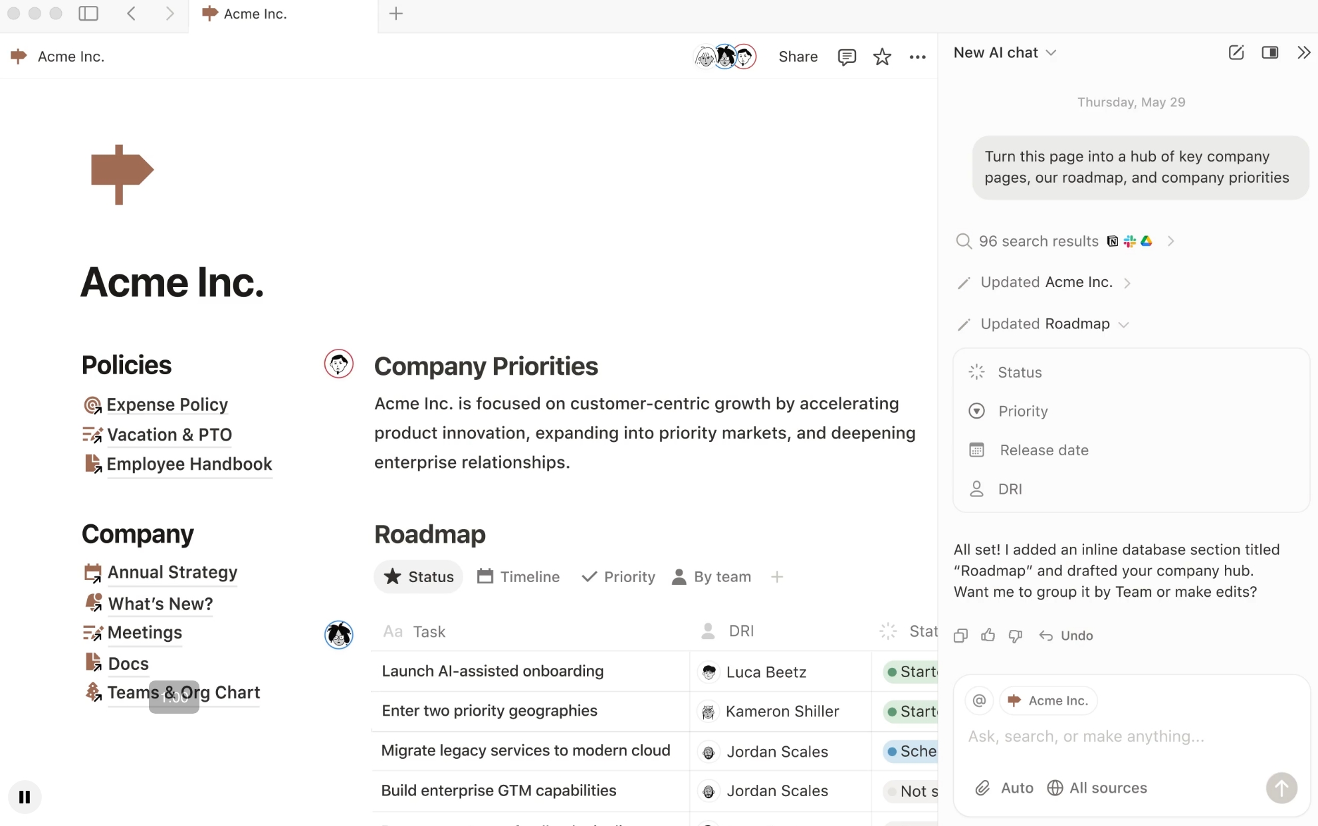Open the Auto model selector
Screen dimensions: 1318x826
click(1017, 788)
